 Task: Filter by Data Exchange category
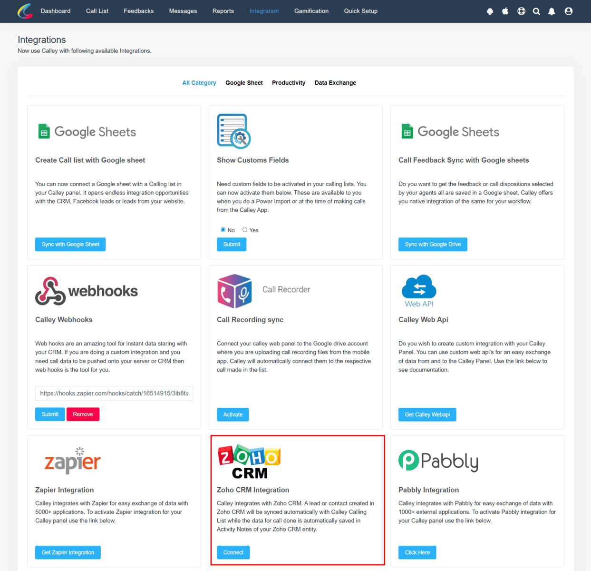(335, 83)
